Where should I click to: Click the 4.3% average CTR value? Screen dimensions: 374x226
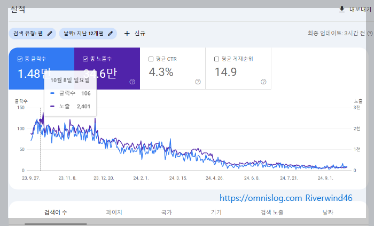[x=161, y=72]
